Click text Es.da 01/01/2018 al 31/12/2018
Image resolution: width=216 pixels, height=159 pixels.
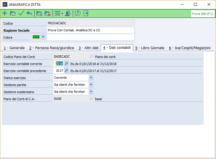pos(93,64)
